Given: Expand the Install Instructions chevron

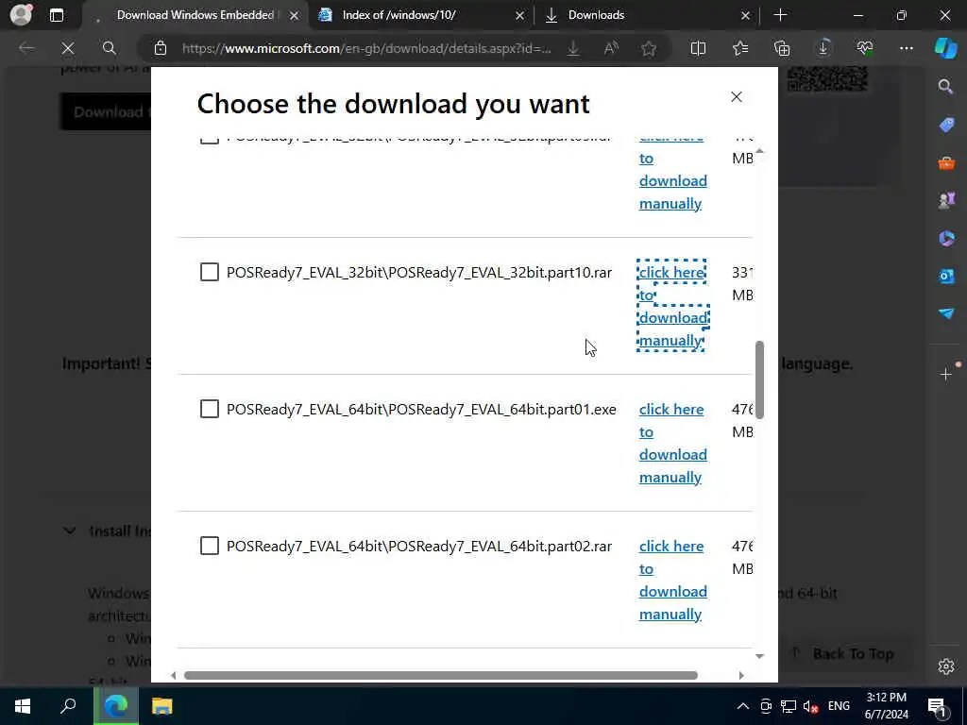Looking at the screenshot, I should 70,531.
